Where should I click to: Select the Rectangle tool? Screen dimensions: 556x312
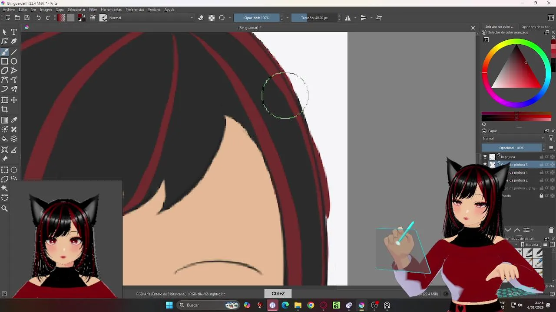coord(4,62)
